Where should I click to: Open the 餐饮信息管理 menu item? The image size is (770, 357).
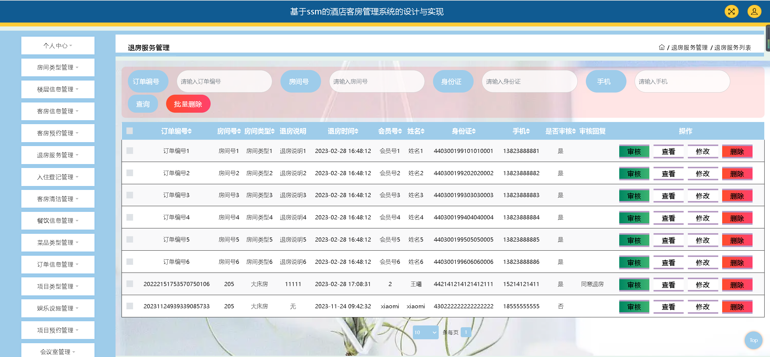pyautogui.click(x=58, y=221)
